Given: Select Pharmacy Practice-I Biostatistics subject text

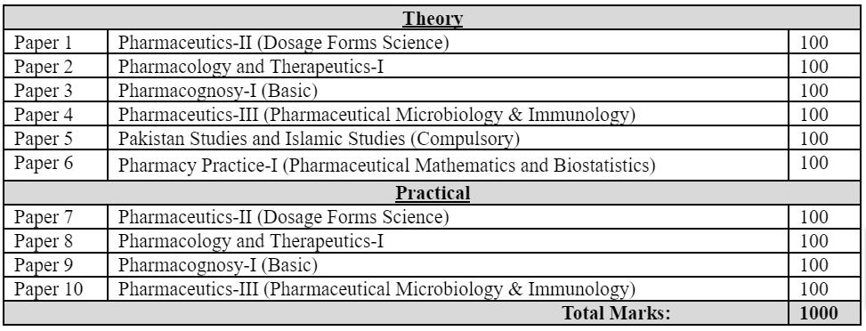Looking at the screenshot, I should (386, 165).
